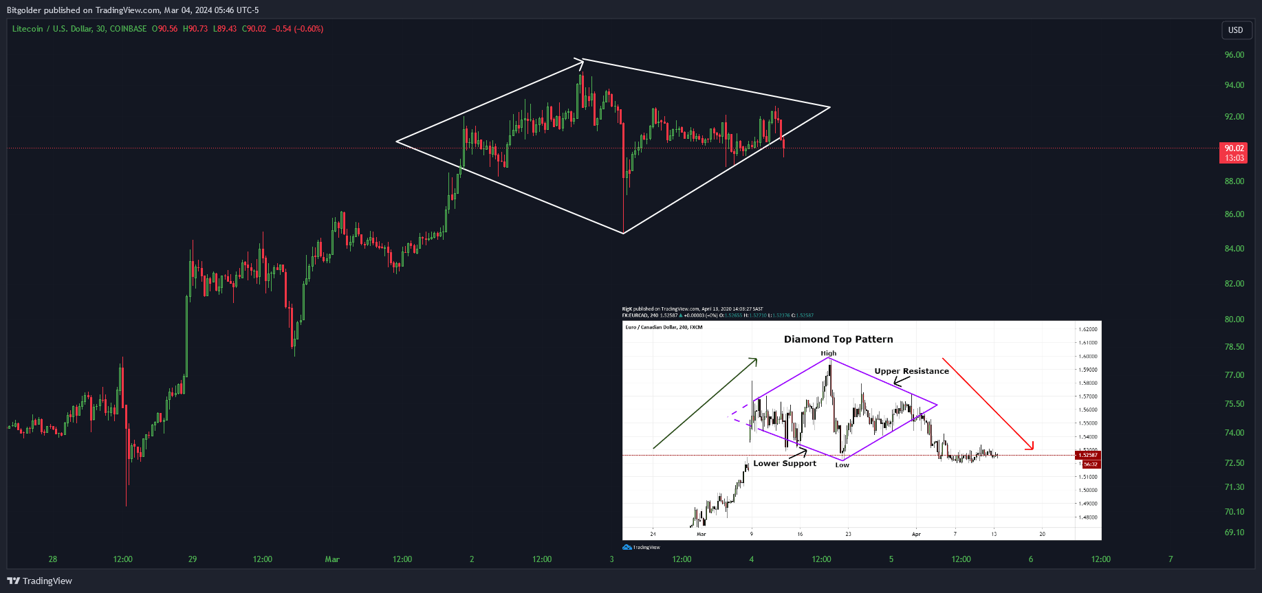Screen dimensions: 1262x593
Task: Click the Lower Support label in inset chart
Action: 785,463
